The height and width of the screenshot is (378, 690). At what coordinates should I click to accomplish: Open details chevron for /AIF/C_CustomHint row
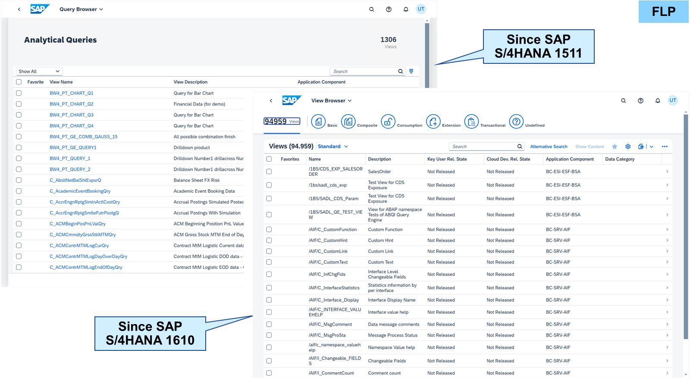(667, 241)
